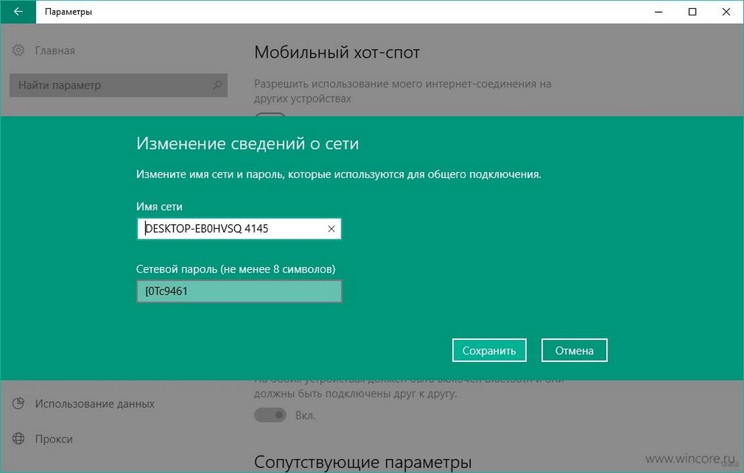Open the Прокси globe icon
This screenshot has width=744, height=473.
tap(18, 439)
